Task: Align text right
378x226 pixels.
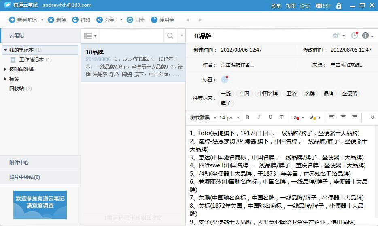Action: tap(355, 117)
